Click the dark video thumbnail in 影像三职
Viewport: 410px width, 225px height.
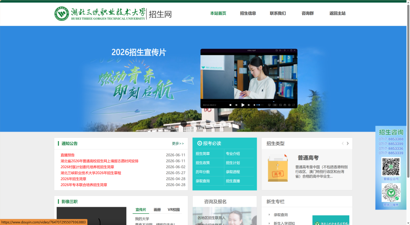point(91,216)
